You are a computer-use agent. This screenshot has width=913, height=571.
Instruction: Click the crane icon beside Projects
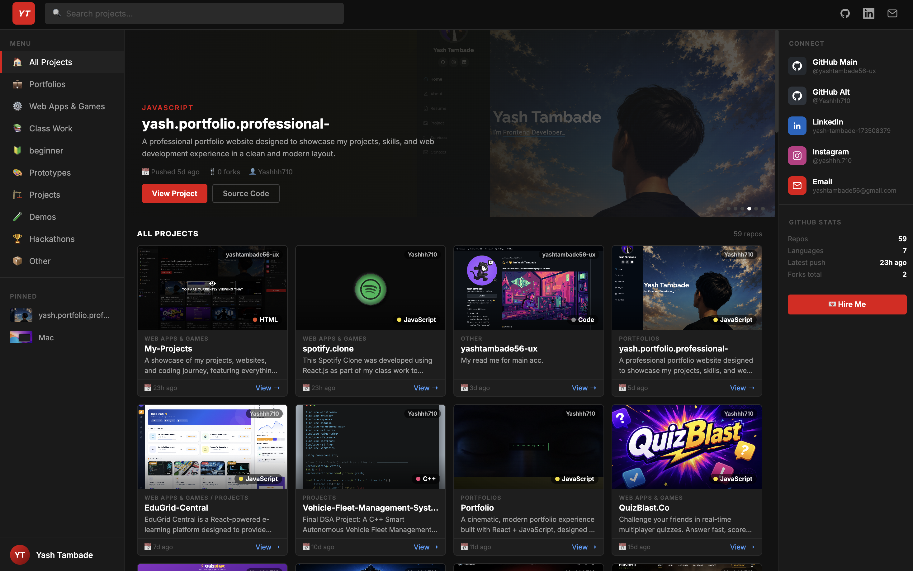coord(17,195)
